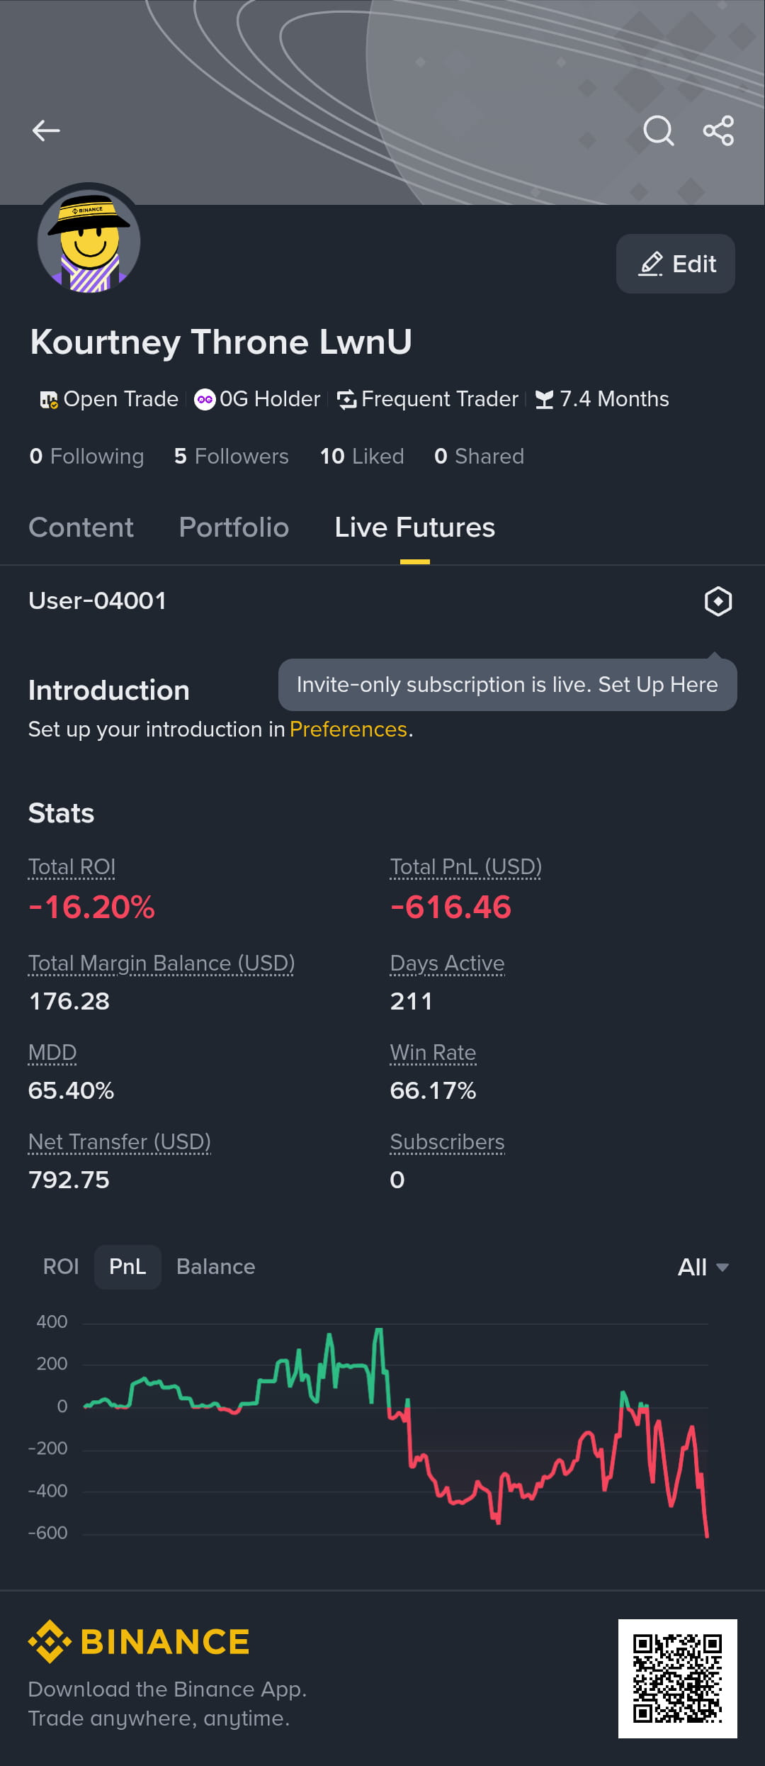Tap the Total ROI info label
The image size is (765, 1766).
coord(72,867)
